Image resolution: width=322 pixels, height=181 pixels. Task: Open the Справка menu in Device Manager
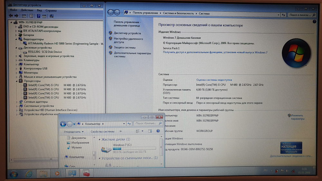click(x=51, y=10)
